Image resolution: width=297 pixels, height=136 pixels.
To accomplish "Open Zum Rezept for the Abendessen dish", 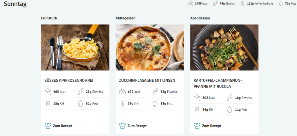I will click(211, 126).
